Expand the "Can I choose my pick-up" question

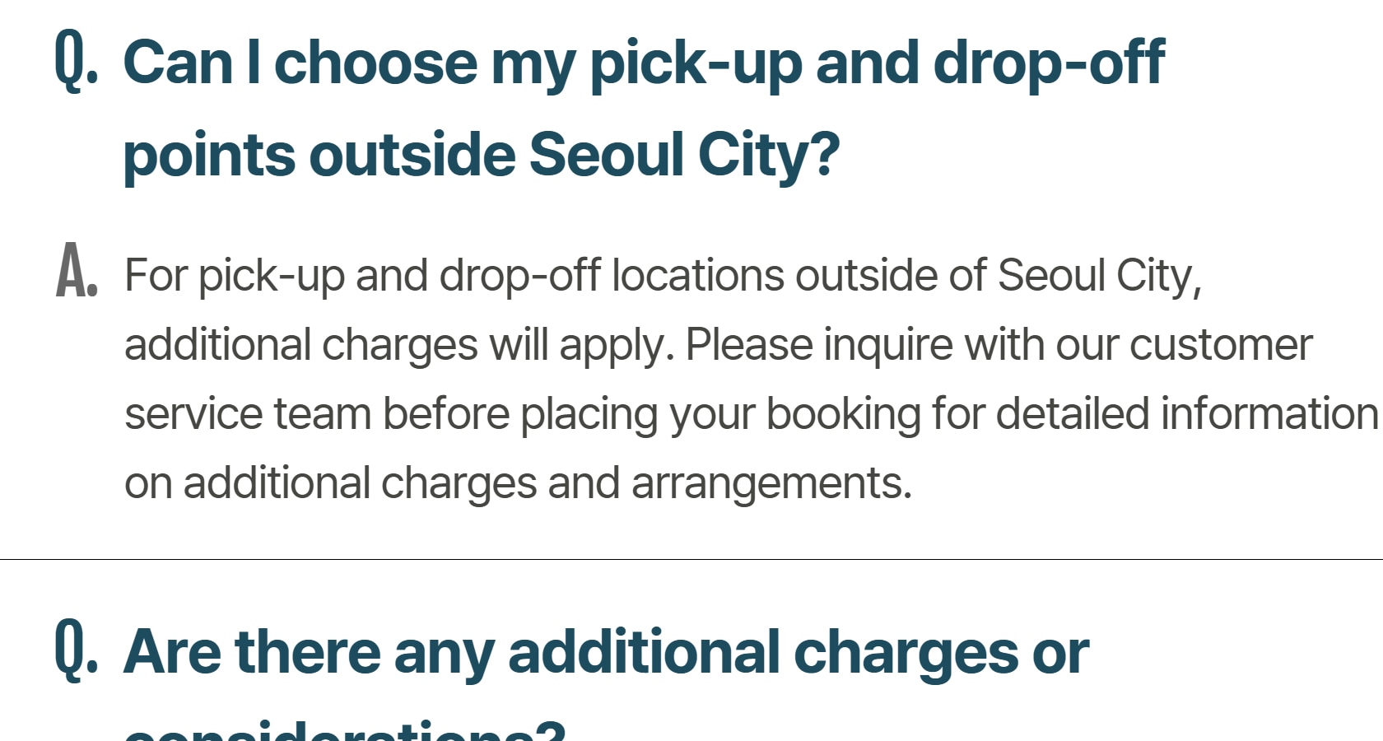click(x=642, y=63)
